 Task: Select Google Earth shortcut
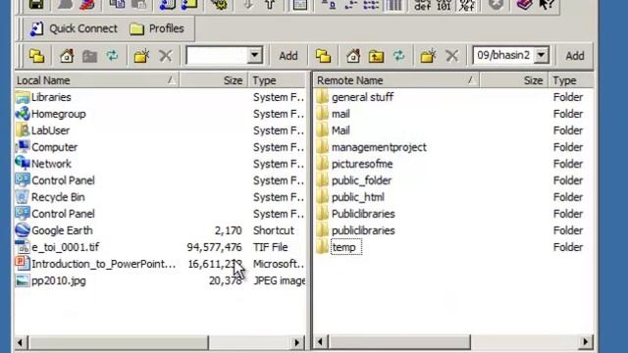point(62,230)
